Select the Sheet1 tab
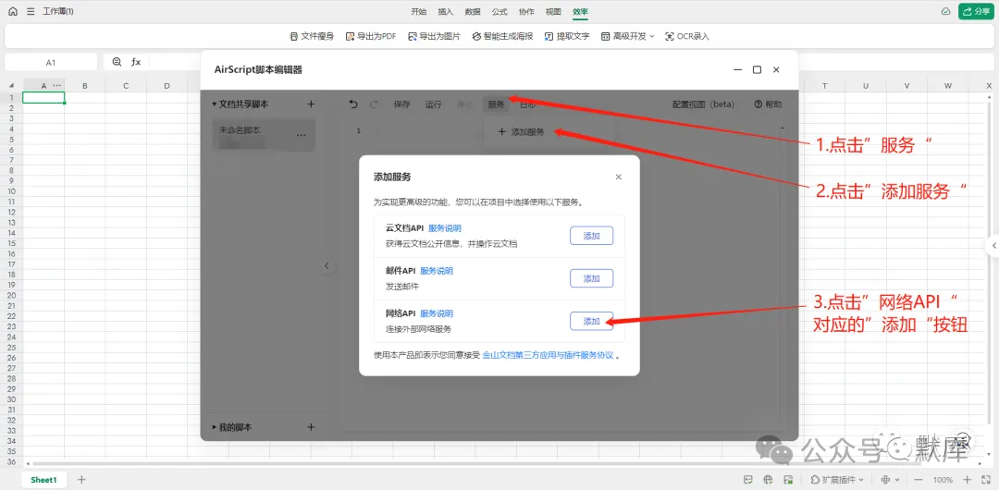This screenshot has width=999, height=490. (44, 480)
